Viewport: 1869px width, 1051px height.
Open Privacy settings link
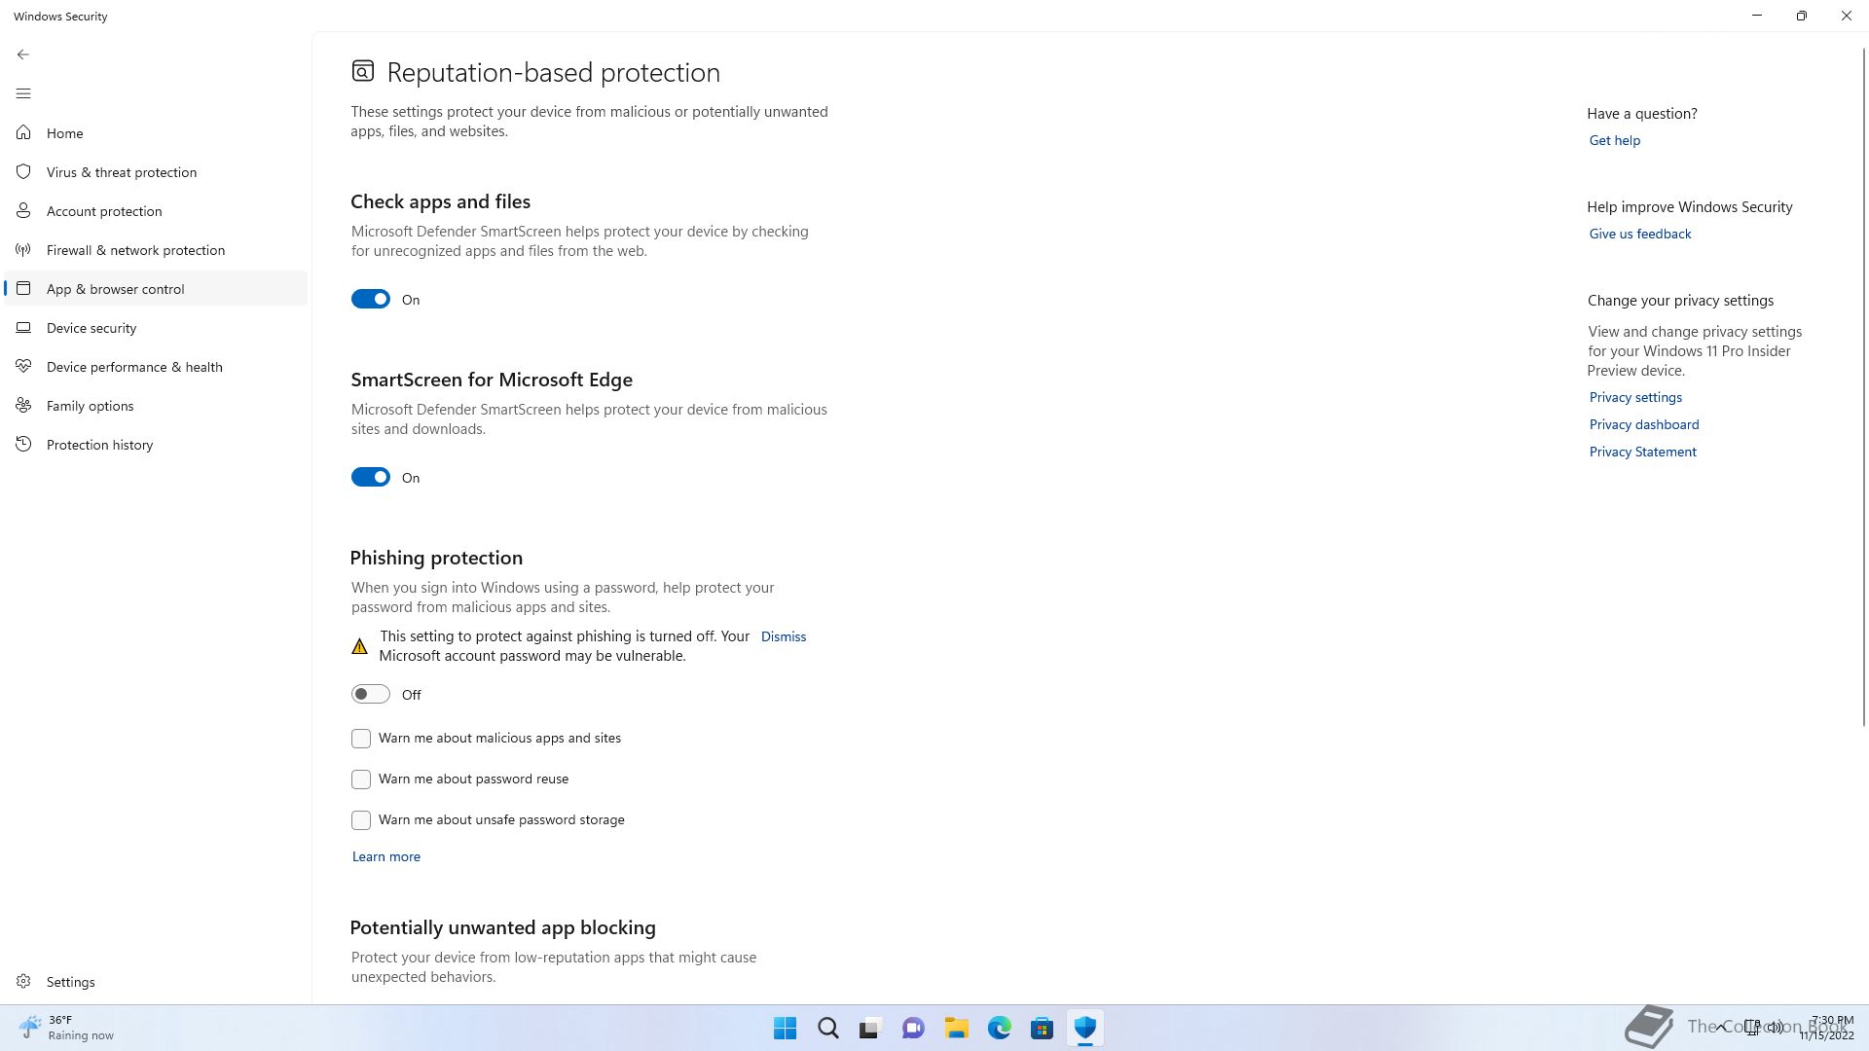pos(1635,397)
